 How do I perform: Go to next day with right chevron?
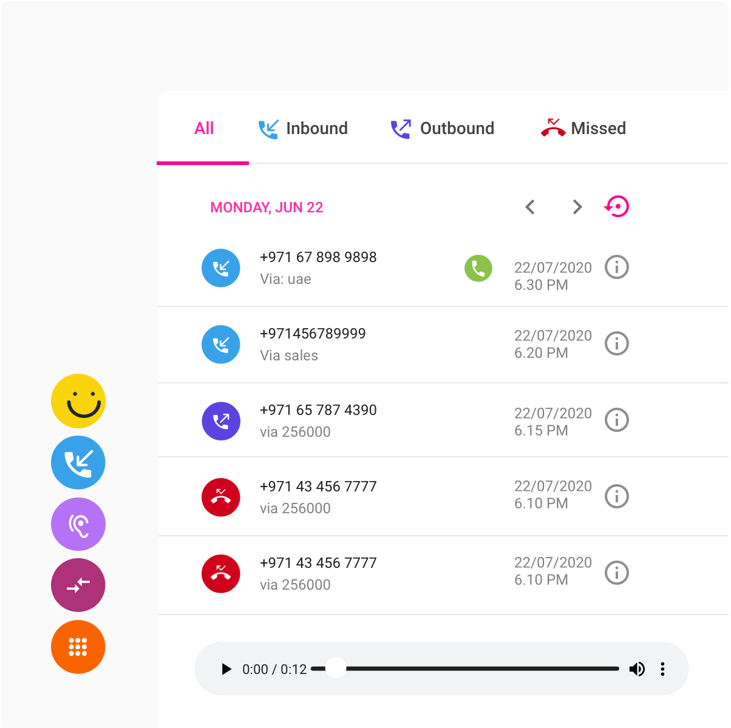577,207
